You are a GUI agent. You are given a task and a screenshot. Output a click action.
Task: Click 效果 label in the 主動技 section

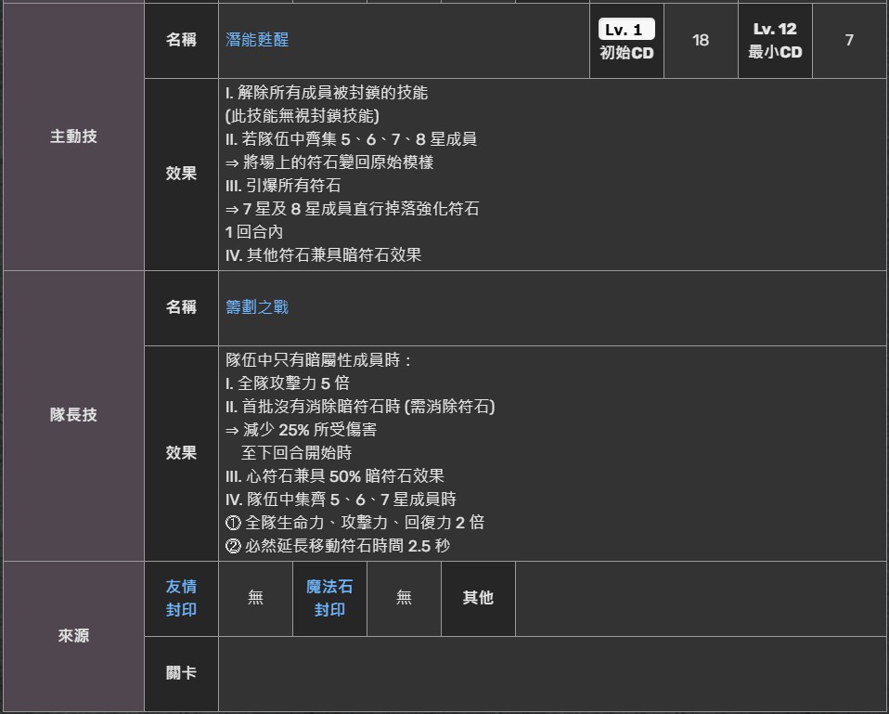coord(181,174)
